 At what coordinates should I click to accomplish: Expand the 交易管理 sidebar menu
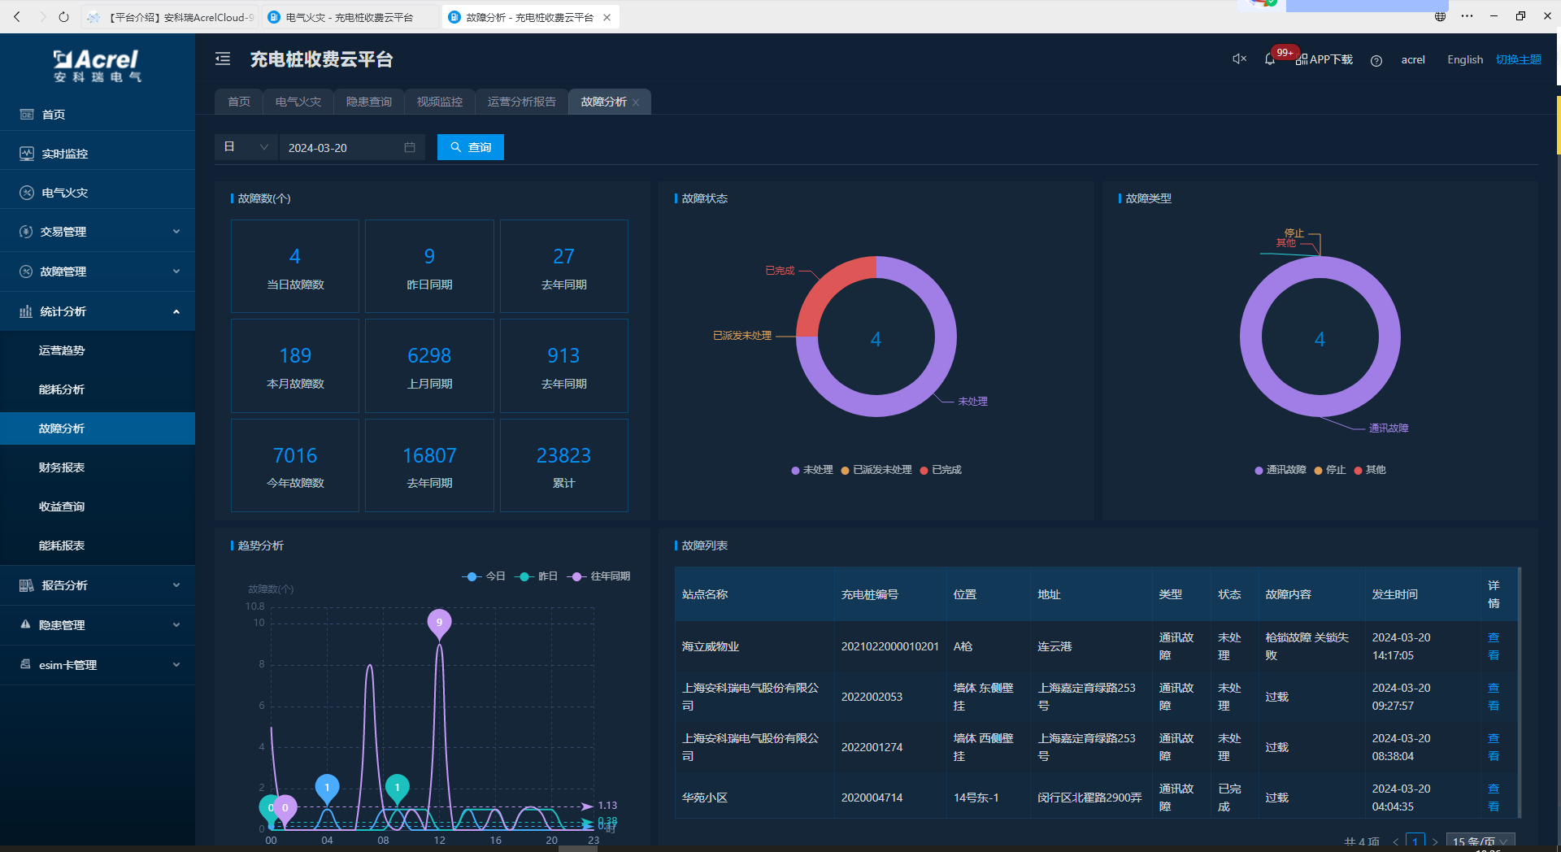click(98, 232)
